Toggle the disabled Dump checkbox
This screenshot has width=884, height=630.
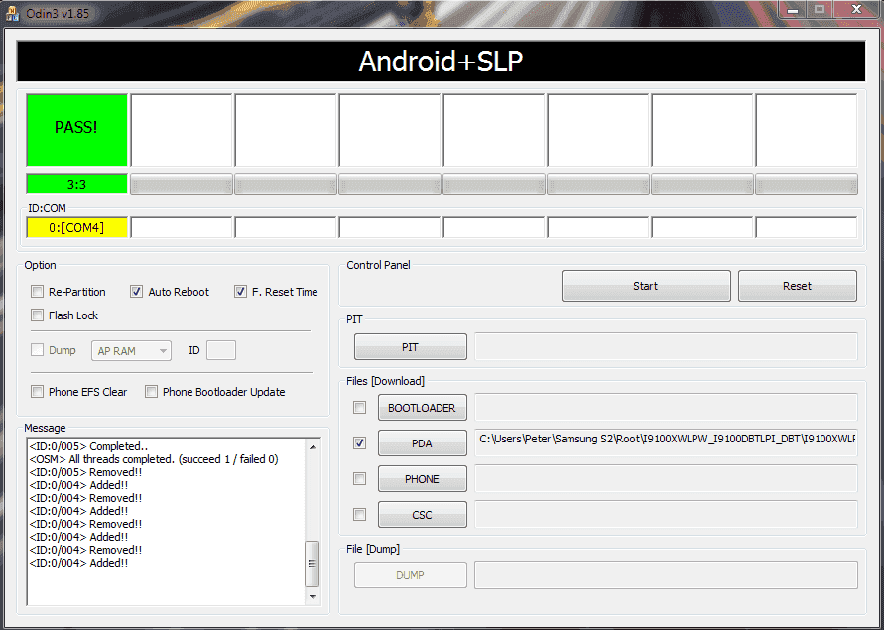coord(38,350)
